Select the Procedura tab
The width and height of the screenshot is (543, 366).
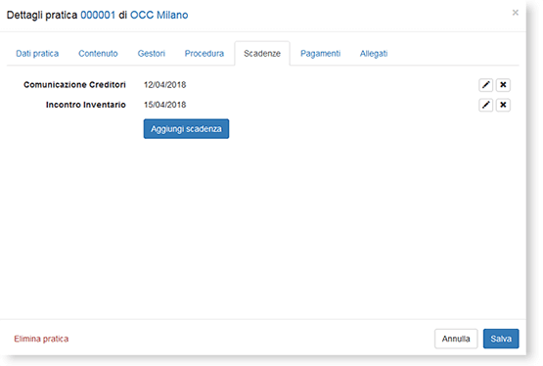coord(204,54)
